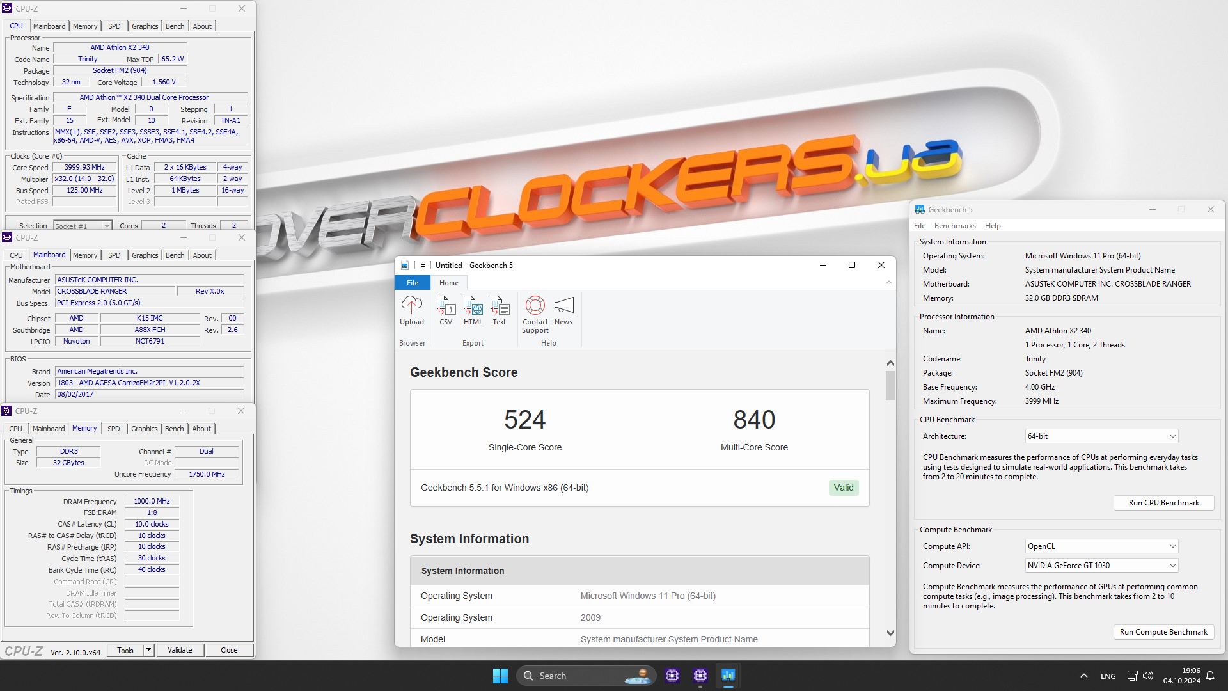Open the Architecture 64-bit dropdown
The image size is (1228, 691).
pos(1102,436)
